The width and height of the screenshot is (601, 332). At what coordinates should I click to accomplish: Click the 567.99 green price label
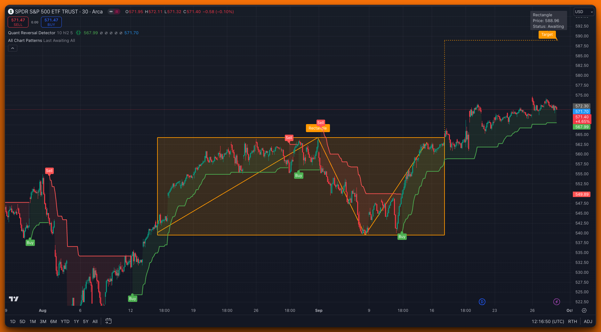[581, 127]
